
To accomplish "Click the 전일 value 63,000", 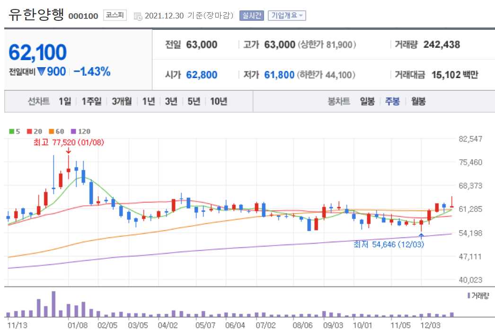I will [202, 44].
